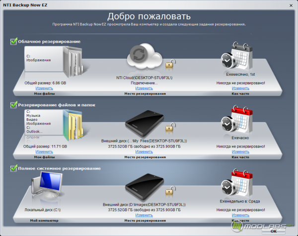Click Изменить under NTI Cloud Подключение
298x236 pixels.
coord(144,88)
